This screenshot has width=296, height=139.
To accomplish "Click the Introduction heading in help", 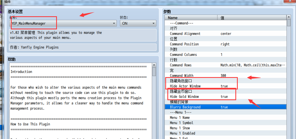I will (x=21, y=72).
